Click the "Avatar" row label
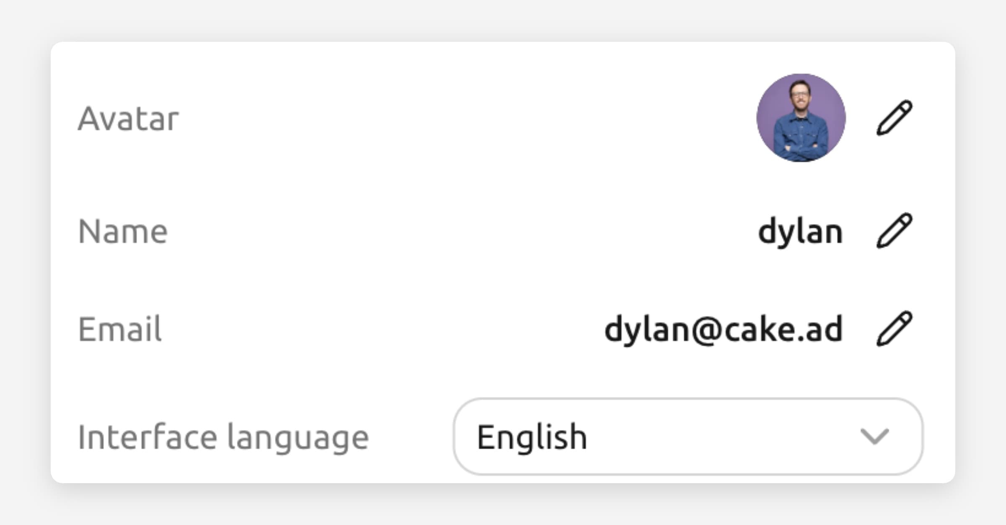This screenshot has height=525, width=1006. [x=128, y=119]
